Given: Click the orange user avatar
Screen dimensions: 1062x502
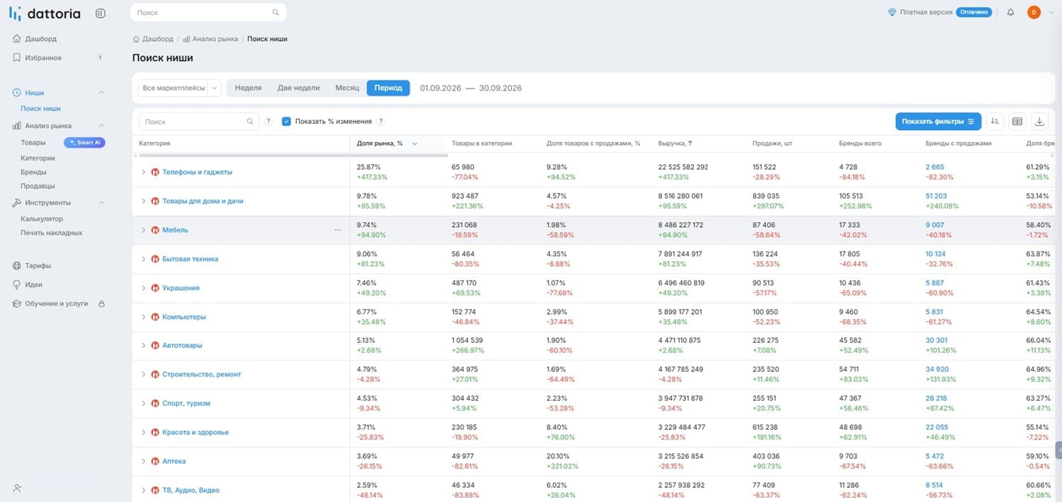Looking at the screenshot, I should (1034, 12).
